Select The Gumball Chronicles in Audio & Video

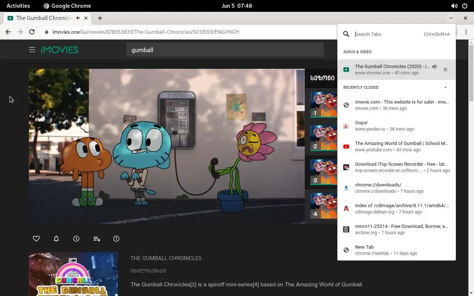point(397,70)
